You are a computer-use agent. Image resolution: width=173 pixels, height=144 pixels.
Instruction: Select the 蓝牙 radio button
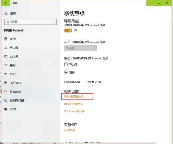(66, 73)
